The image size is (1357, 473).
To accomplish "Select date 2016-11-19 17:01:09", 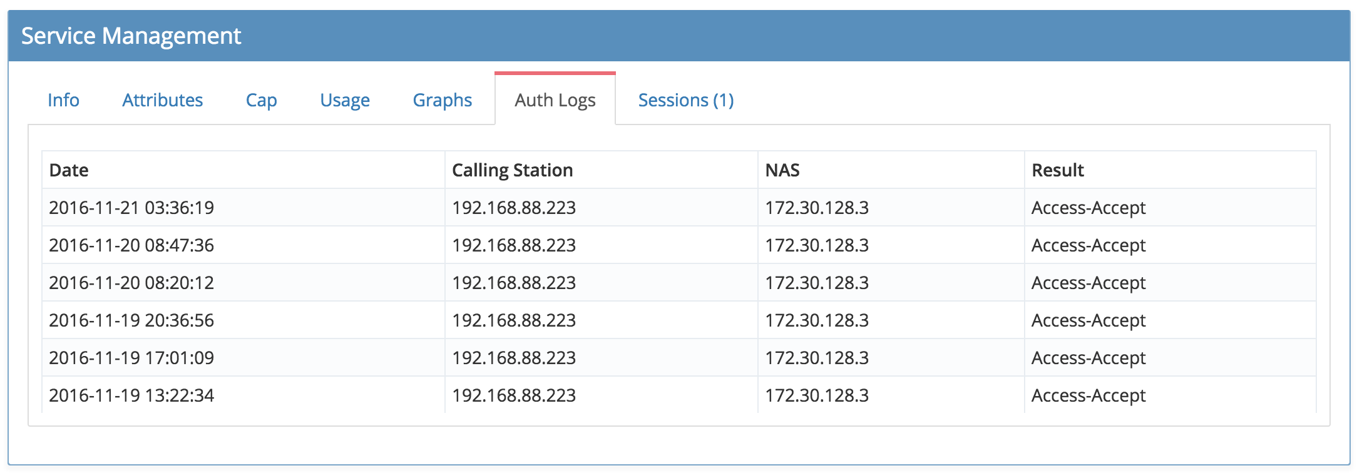I will (131, 358).
